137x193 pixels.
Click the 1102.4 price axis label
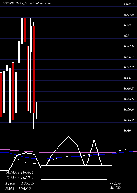pyautogui.click(x=129, y=4)
